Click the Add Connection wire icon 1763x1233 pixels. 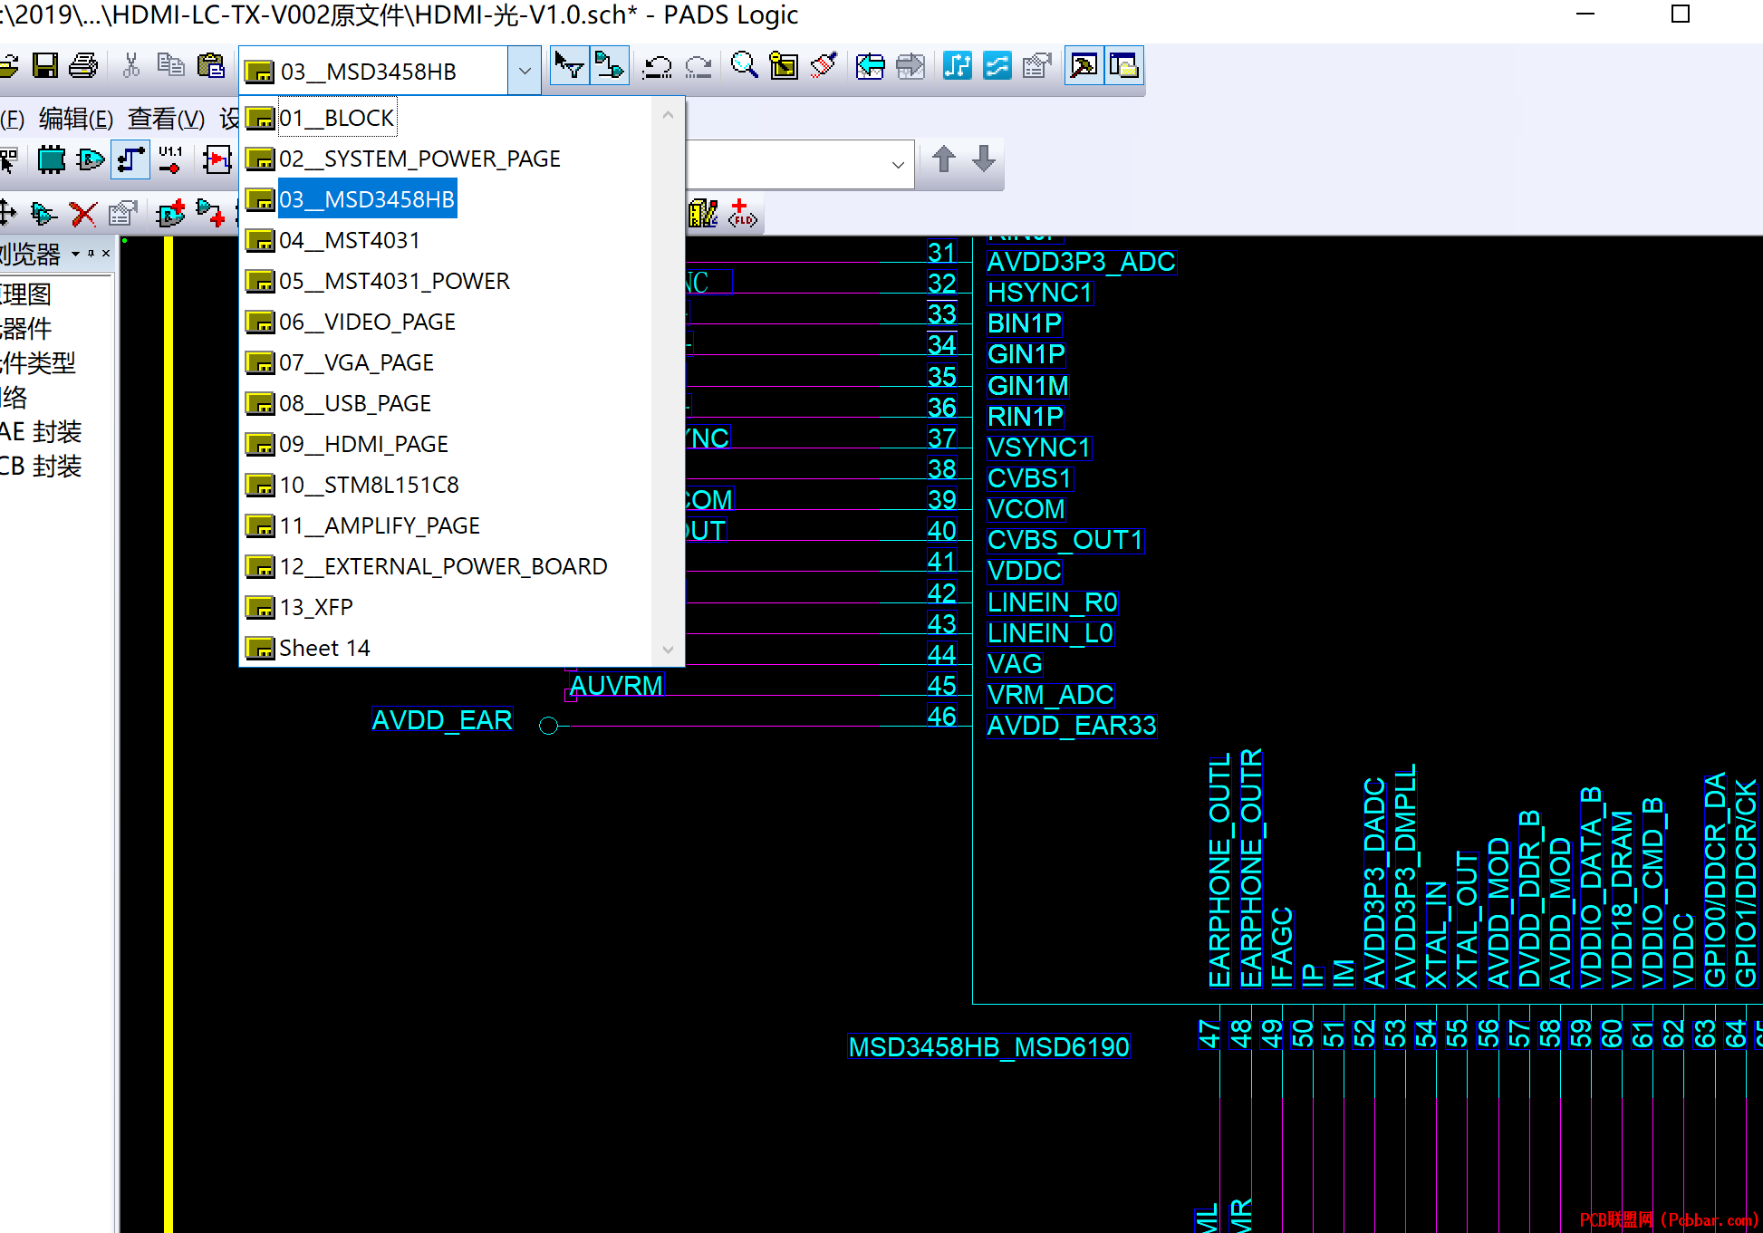(130, 160)
